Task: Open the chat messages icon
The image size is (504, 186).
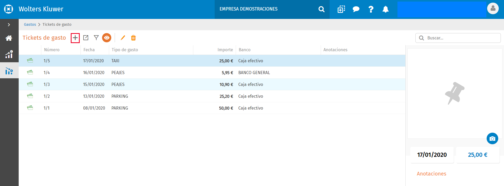Action: (x=356, y=9)
